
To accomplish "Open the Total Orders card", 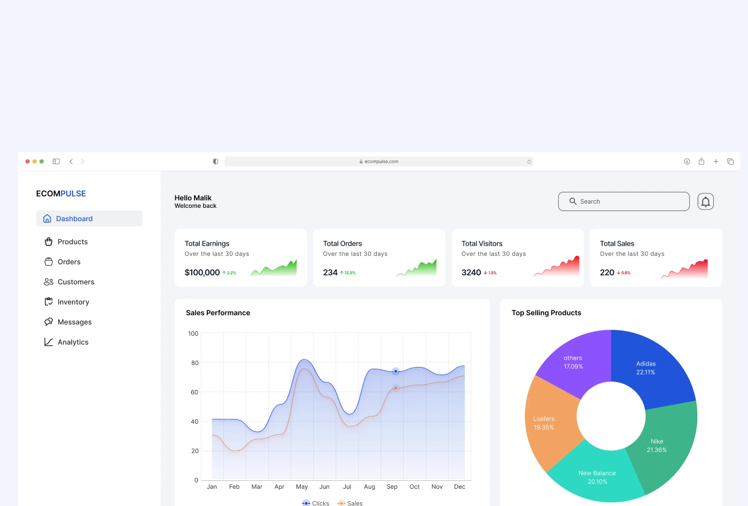I will click(379, 258).
